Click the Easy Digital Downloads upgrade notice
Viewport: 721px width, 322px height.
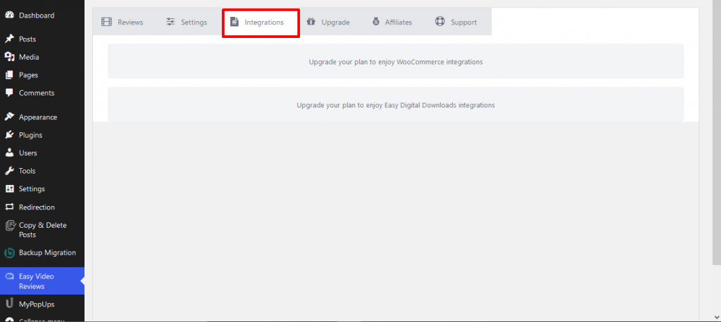tap(396, 105)
